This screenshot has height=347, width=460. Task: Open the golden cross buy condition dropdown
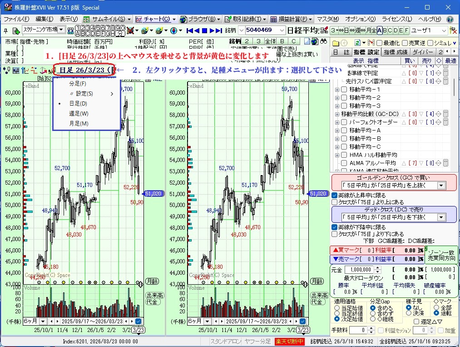[441, 186]
